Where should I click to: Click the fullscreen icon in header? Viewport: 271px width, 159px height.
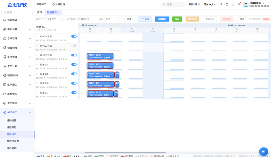pos(227,4)
